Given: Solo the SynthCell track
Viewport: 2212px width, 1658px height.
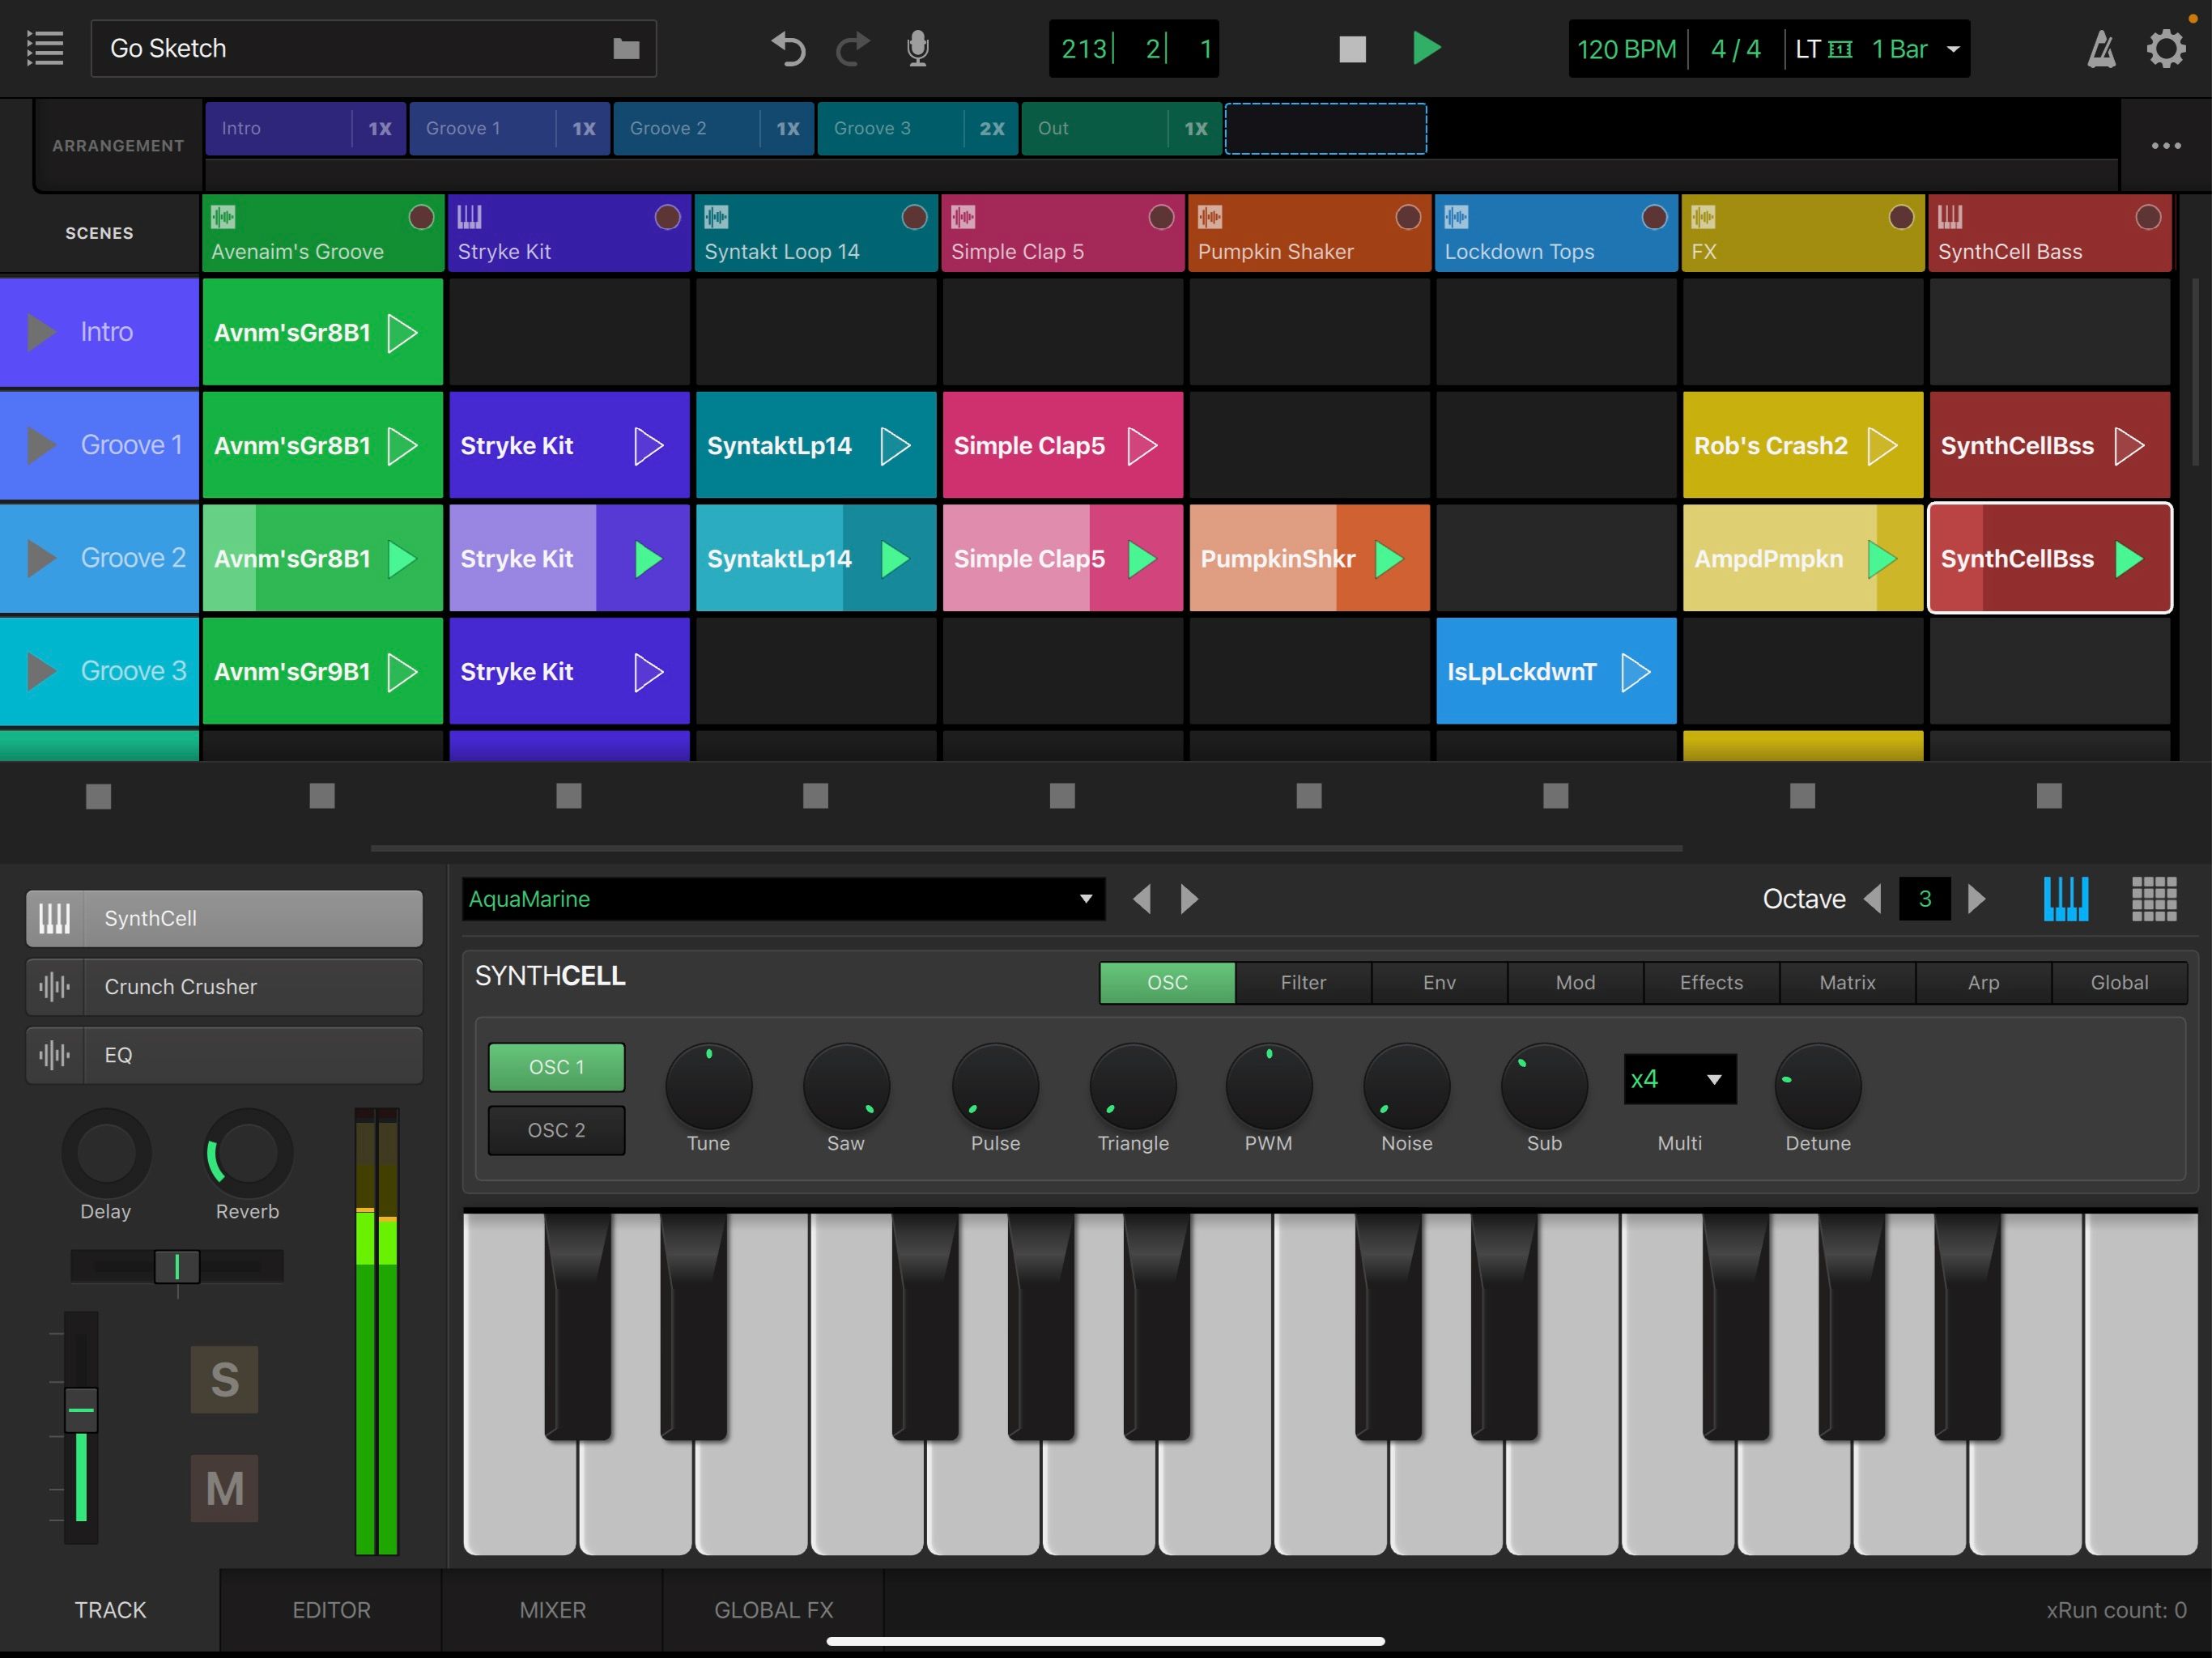Looking at the screenshot, I should coord(224,1379).
